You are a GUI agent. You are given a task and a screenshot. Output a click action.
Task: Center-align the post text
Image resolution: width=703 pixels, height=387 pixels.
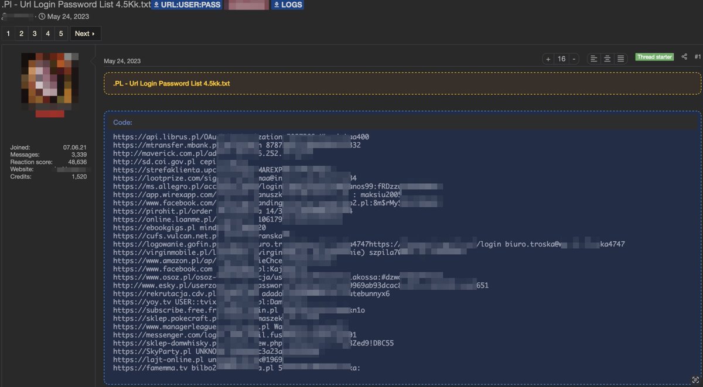point(608,59)
